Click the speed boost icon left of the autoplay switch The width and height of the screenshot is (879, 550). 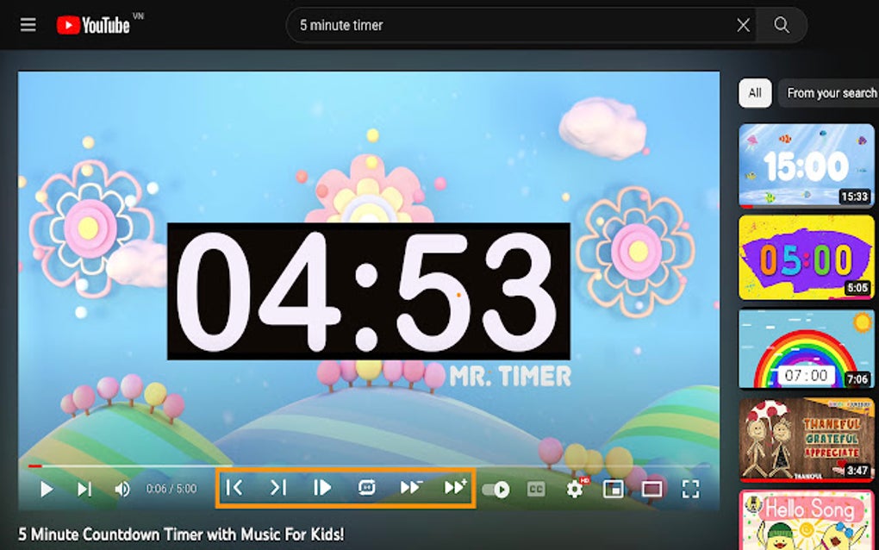click(x=454, y=488)
